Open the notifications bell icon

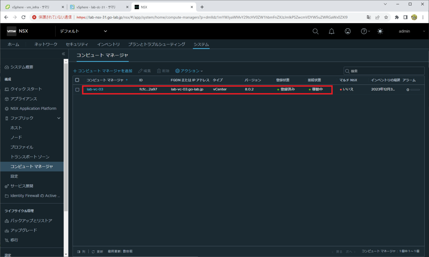click(x=331, y=31)
